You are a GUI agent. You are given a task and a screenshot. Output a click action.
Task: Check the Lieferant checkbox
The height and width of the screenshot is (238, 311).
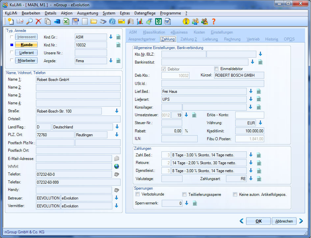coord(12,52)
